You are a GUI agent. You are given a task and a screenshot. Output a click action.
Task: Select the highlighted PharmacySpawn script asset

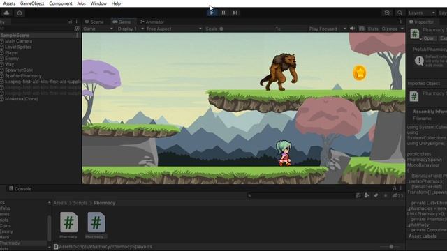click(x=96, y=225)
